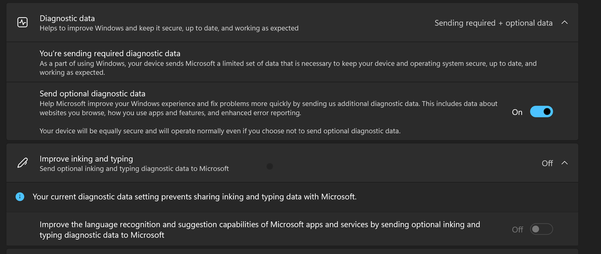Collapse the Improve inking and typing chevron
The width and height of the screenshot is (601, 254).
pos(564,163)
